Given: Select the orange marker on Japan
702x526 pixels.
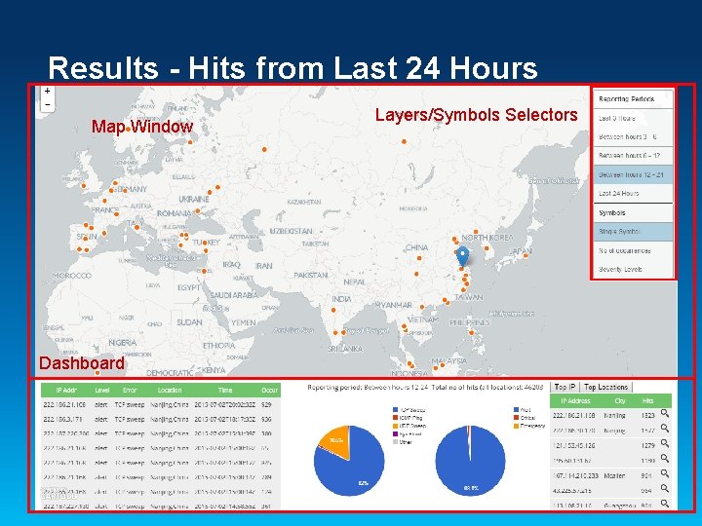Looking at the screenshot, I should (526, 255).
